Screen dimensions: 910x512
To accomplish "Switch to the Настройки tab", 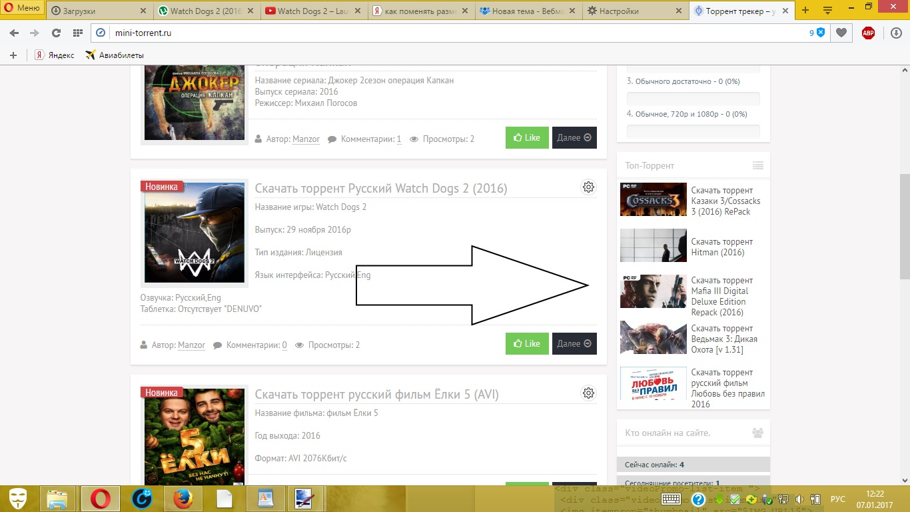I will click(634, 11).
